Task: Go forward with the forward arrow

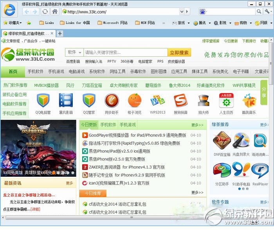Action: click(35, 12)
